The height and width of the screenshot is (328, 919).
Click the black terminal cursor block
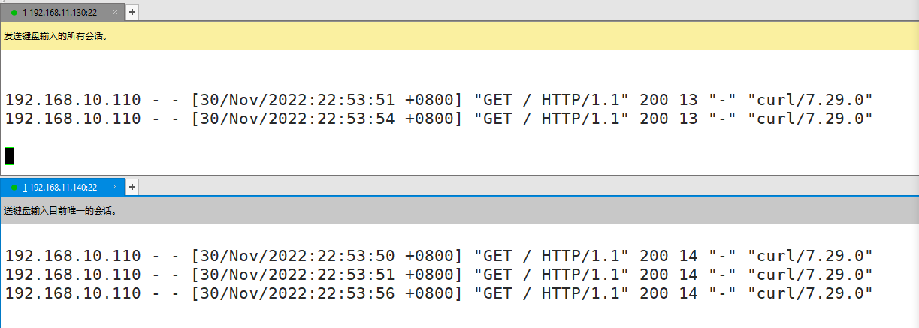9,155
